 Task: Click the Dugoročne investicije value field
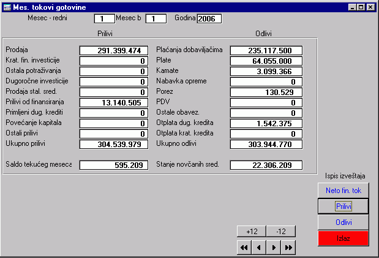(114, 82)
